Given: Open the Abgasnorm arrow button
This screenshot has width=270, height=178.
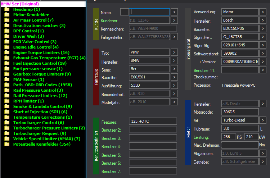Looking at the screenshot, I should (x=263, y=153).
